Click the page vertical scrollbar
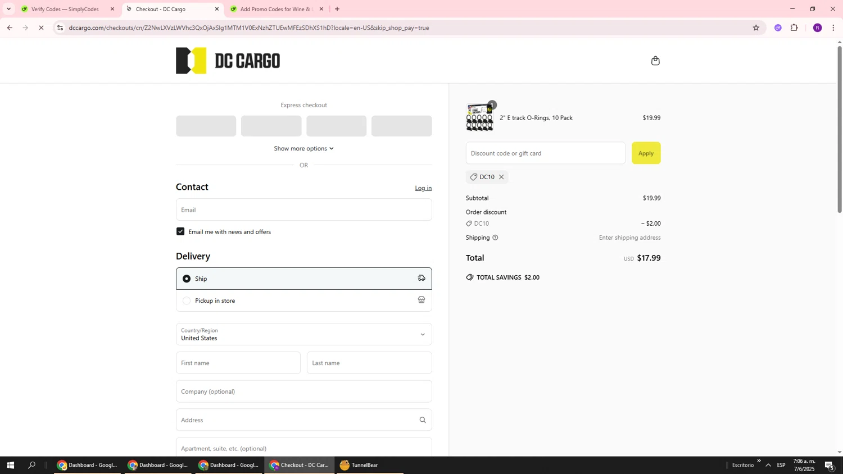 click(840, 129)
